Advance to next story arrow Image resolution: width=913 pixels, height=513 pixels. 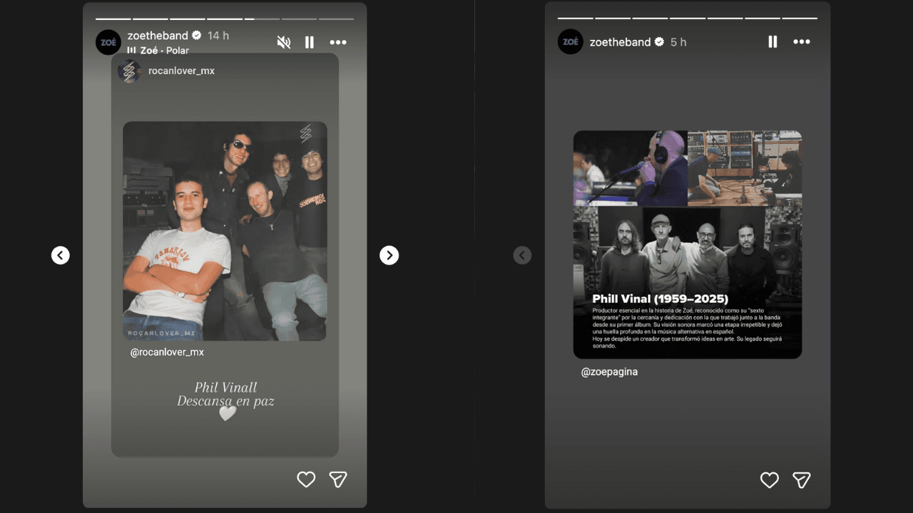pyautogui.click(x=389, y=255)
